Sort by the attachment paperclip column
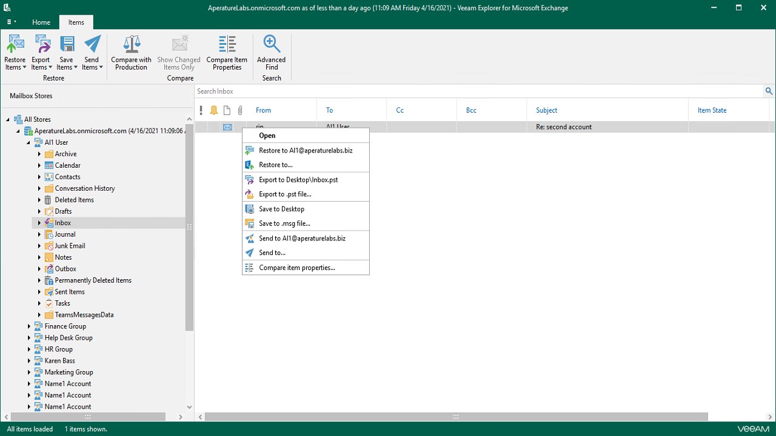Screen dimensions: 776x436 (x=240, y=110)
